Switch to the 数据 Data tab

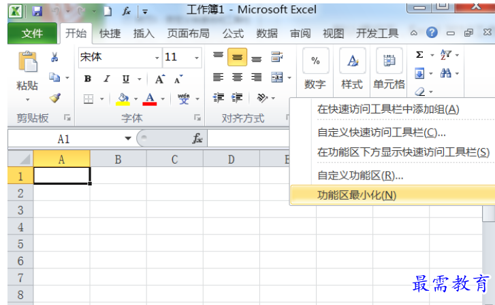[267, 33]
